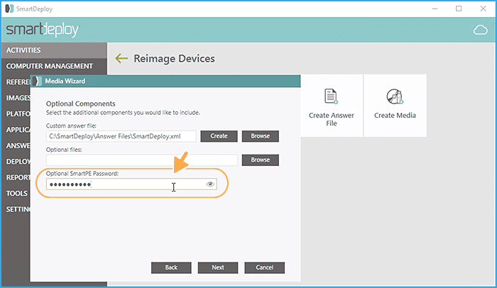Image resolution: width=497 pixels, height=288 pixels.
Task: Open Computer Management in sidebar
Action: click(x=50, y=66)
